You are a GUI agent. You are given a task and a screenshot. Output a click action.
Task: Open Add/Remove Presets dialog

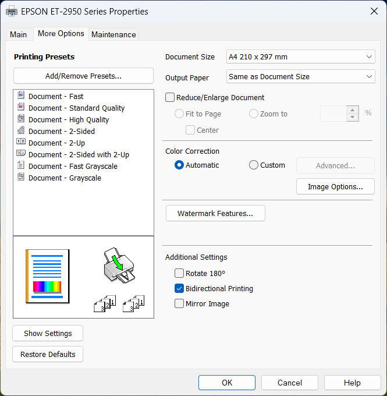coord(83,76)
